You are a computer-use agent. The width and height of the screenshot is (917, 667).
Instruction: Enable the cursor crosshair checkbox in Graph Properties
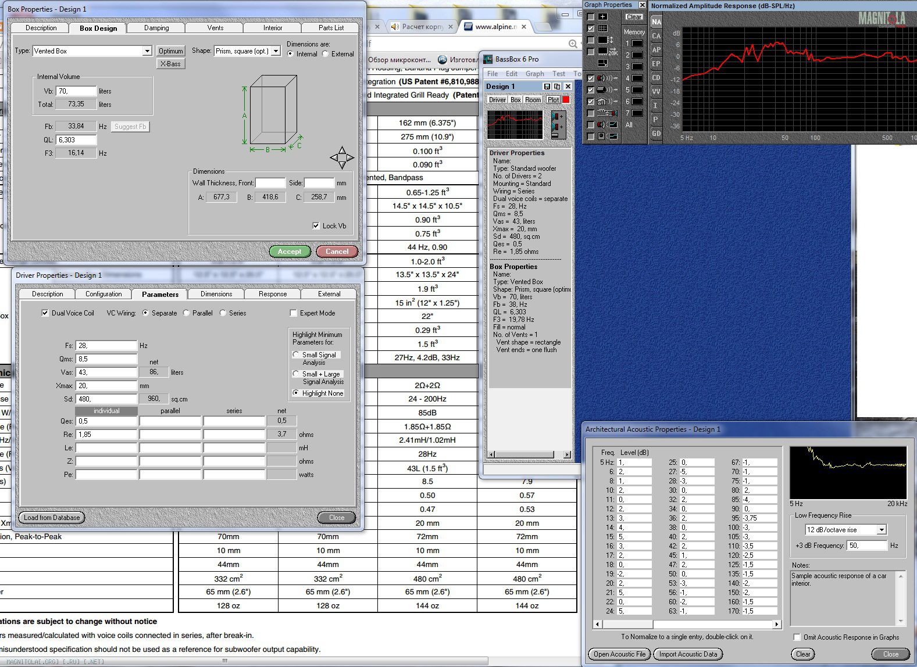(591, 17)
